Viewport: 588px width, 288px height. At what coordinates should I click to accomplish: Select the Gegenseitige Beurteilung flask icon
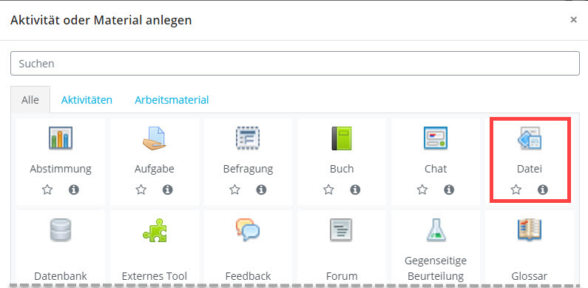pos(436,230)
